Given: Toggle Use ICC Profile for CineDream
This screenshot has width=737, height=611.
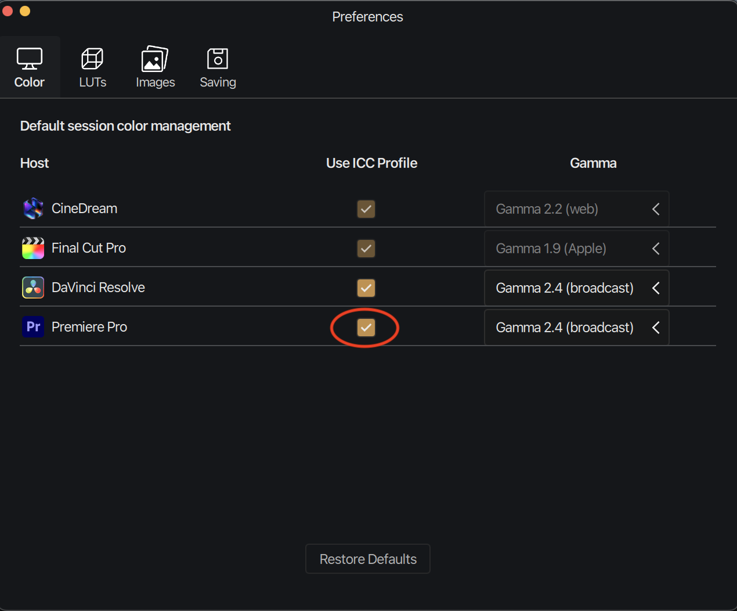Looking at the screenshot, I should click(366, 209).
